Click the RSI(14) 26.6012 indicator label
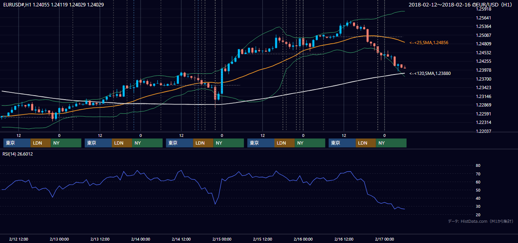The height and width of the screenshot is (243, 518). (x=18, y=154)
